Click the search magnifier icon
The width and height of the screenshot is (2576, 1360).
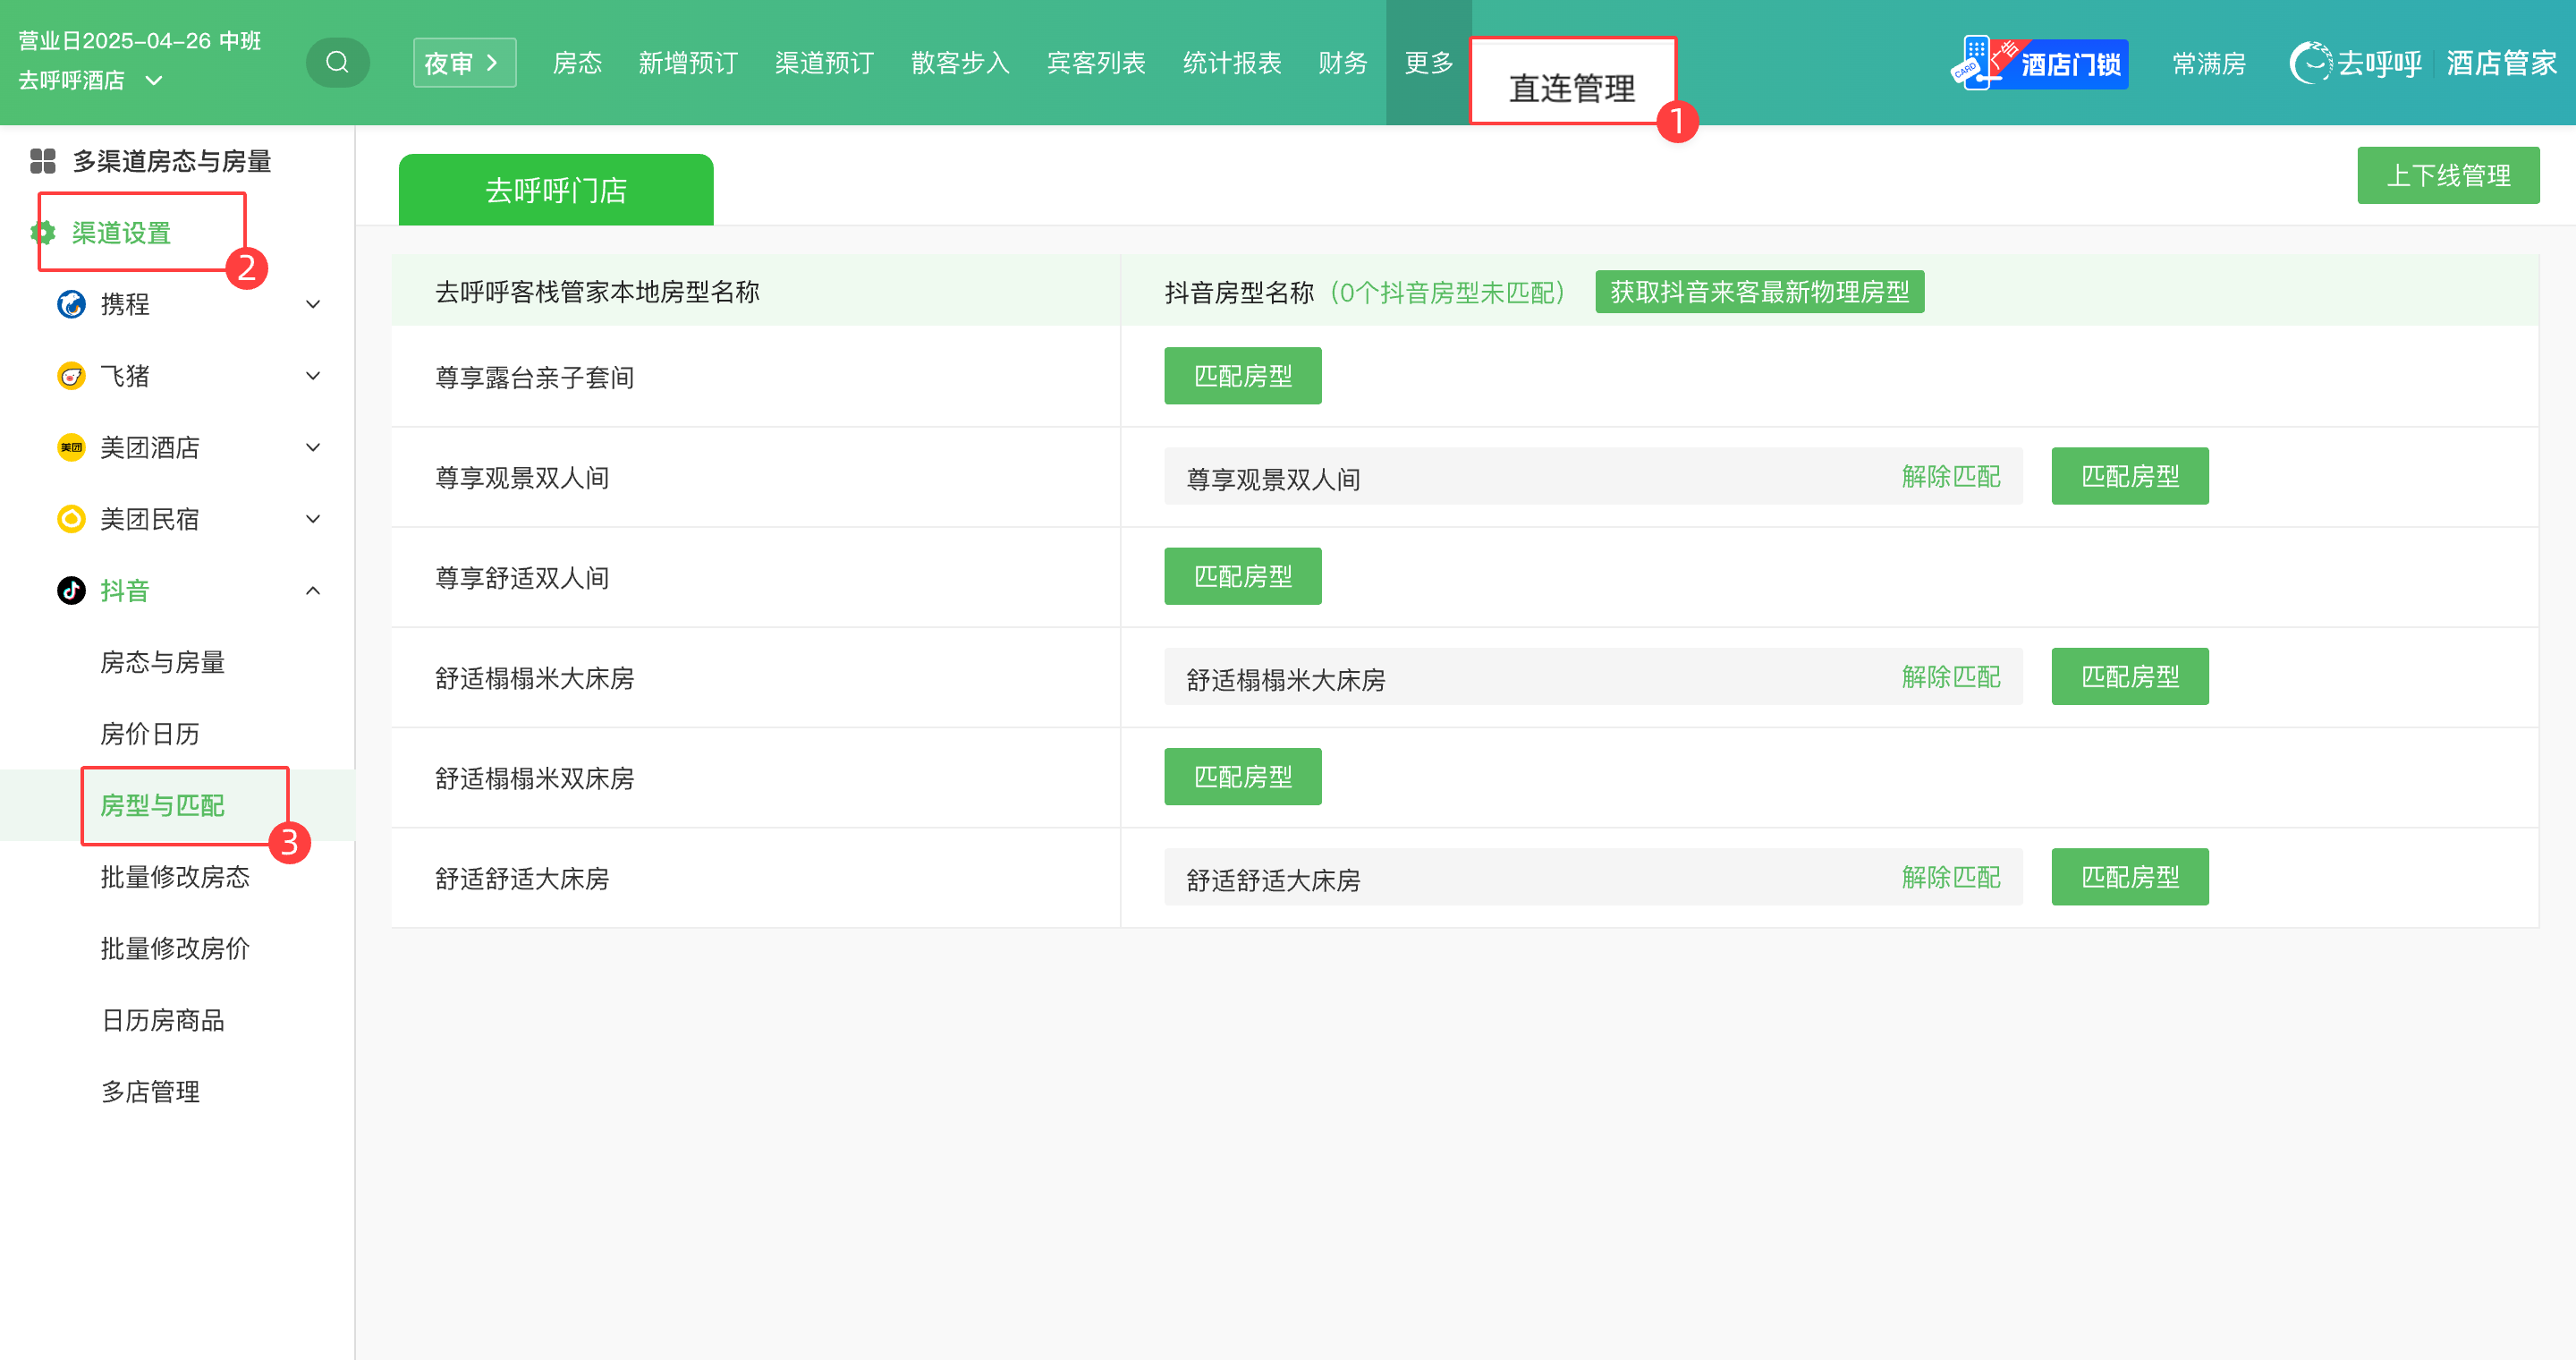337,63
